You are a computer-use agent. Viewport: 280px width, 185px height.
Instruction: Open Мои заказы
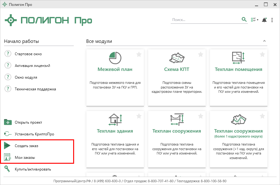[25, 158]
